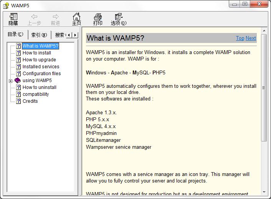Select the How to upgrade topic
271x199 pixels.
[x=39, y=60]
